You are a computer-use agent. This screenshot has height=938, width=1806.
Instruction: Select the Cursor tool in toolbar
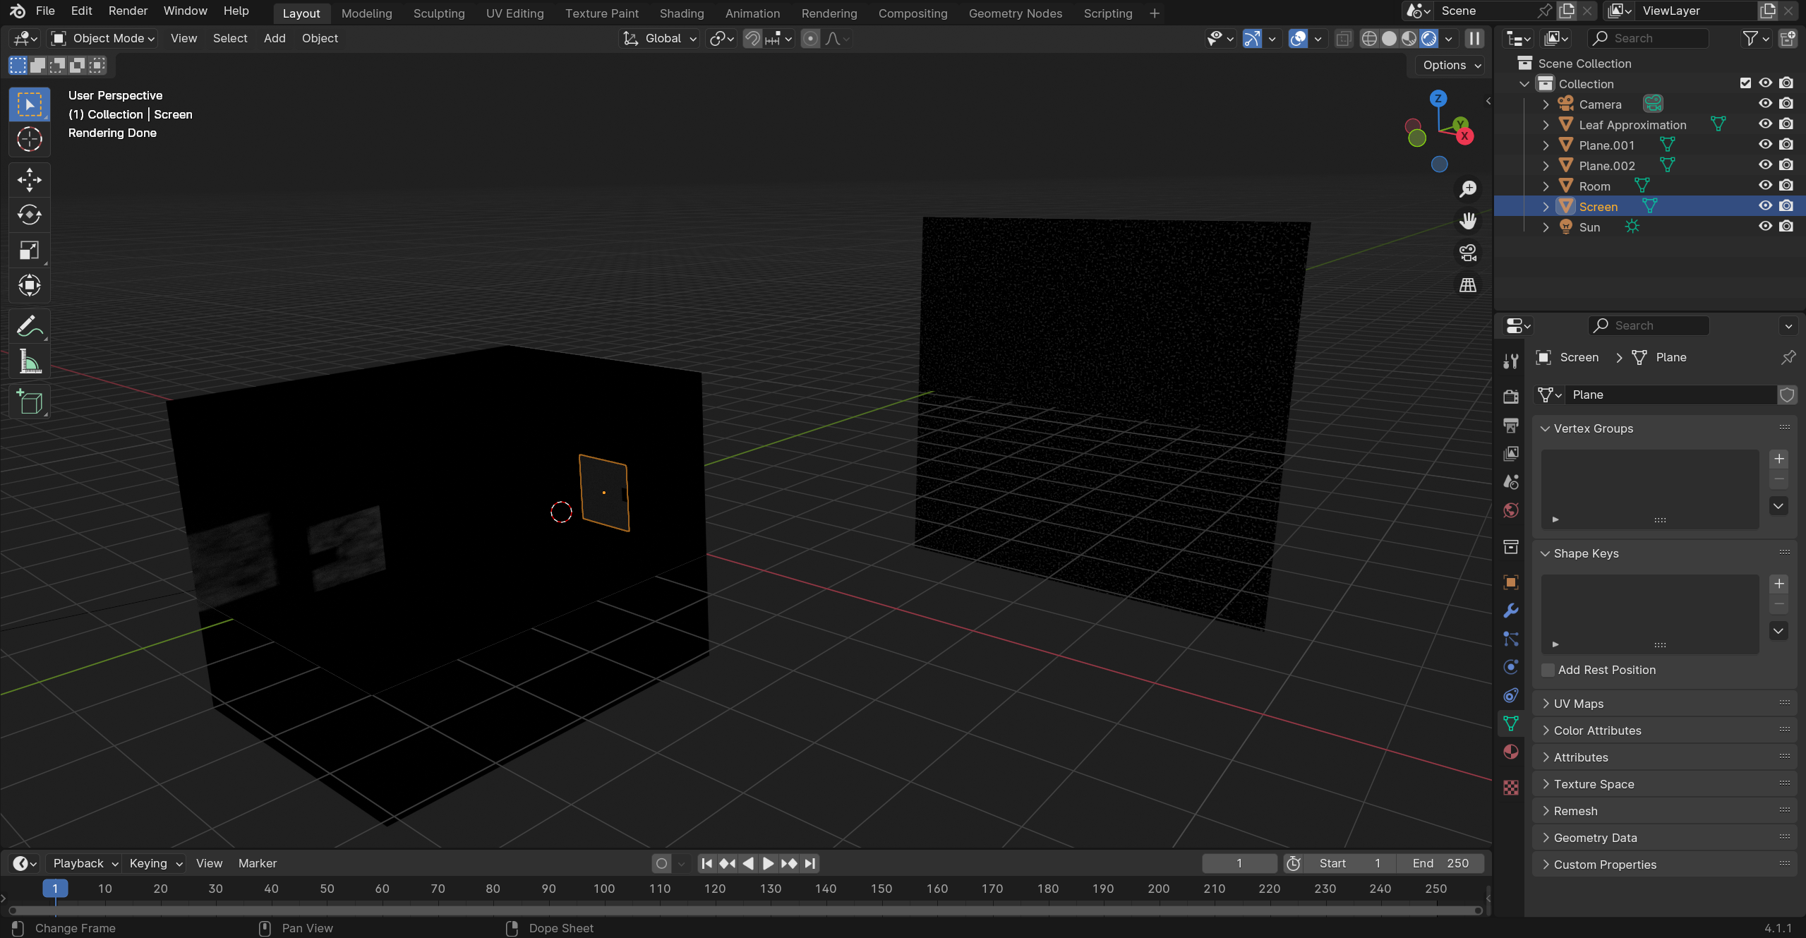pos(29,139)
